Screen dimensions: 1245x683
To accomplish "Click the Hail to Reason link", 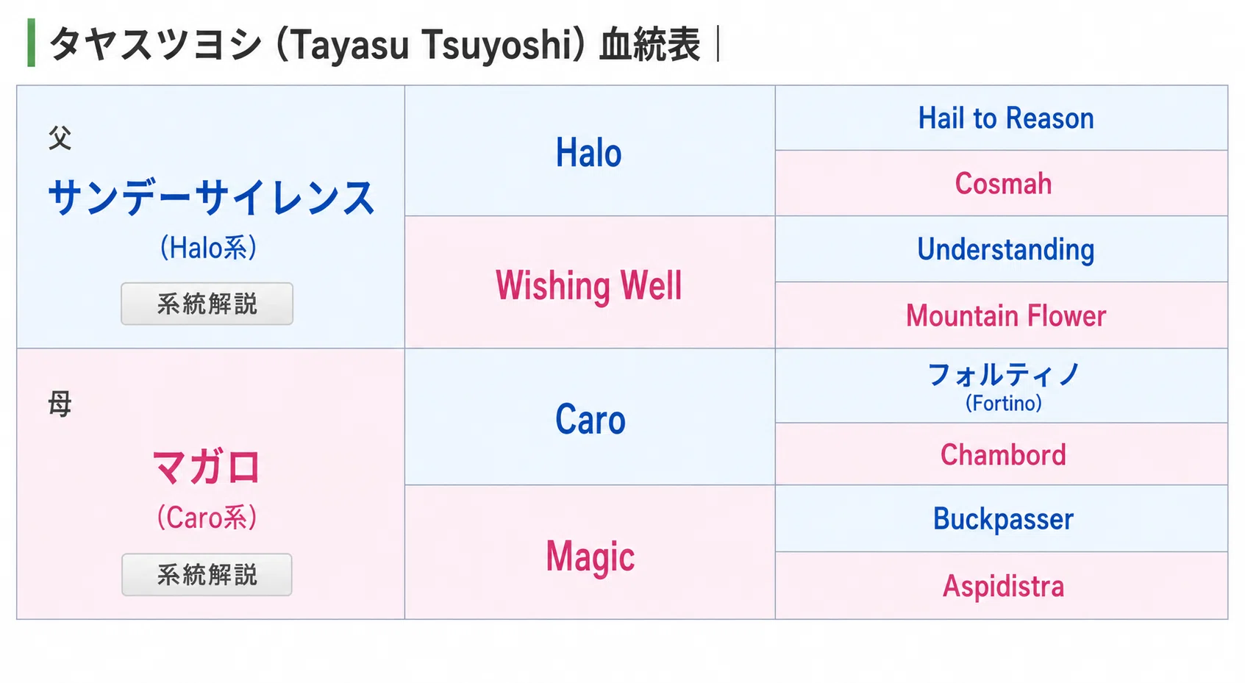I will tap(1006, 118).
